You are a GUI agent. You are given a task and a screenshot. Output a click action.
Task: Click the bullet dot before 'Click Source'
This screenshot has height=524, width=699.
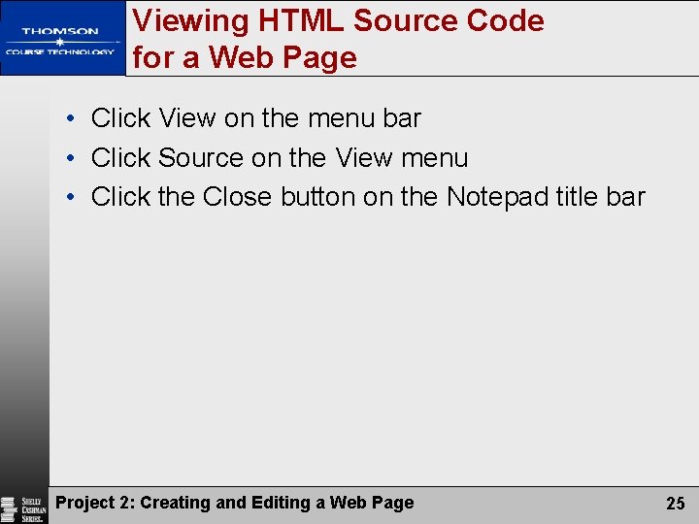click(71, 157)
